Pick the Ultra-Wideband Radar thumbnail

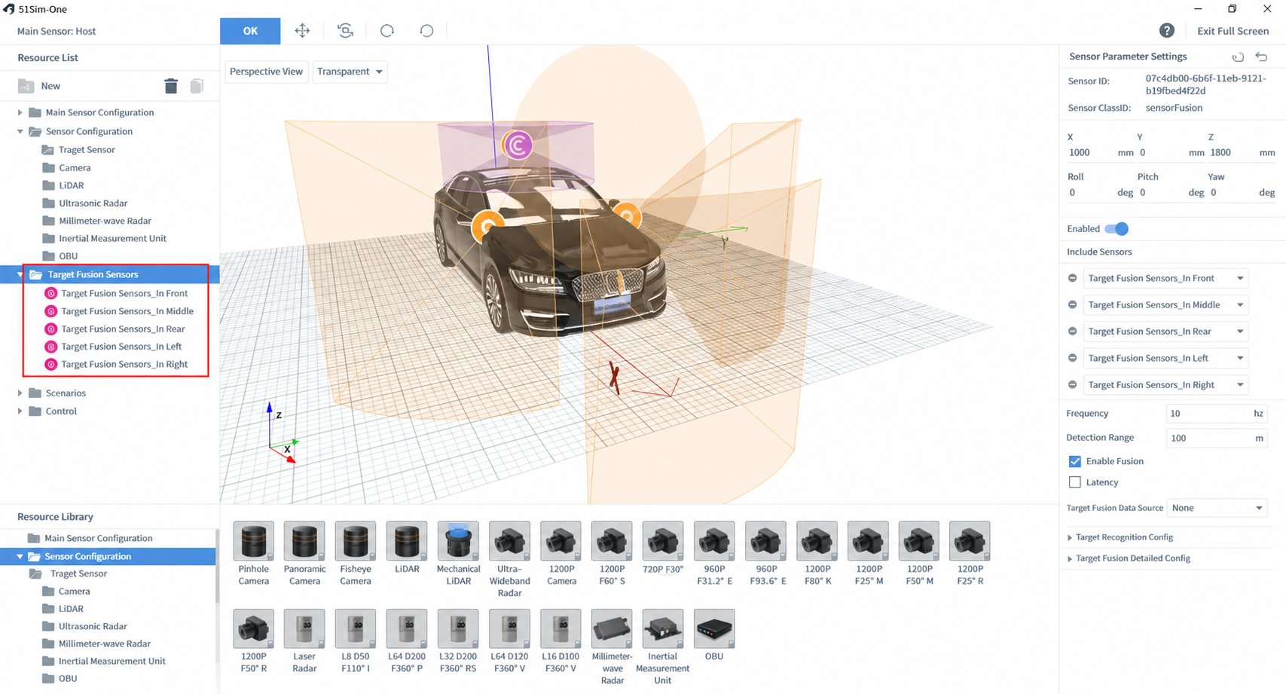point(509,541)
